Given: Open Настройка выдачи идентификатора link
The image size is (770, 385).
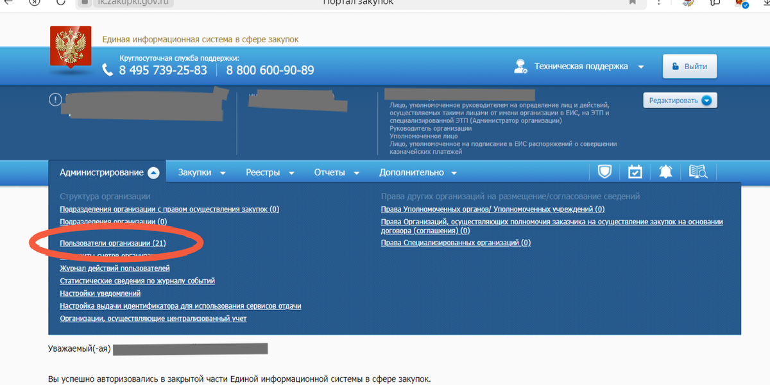Looking at the screenshot, I should click(x=180, y=306).
